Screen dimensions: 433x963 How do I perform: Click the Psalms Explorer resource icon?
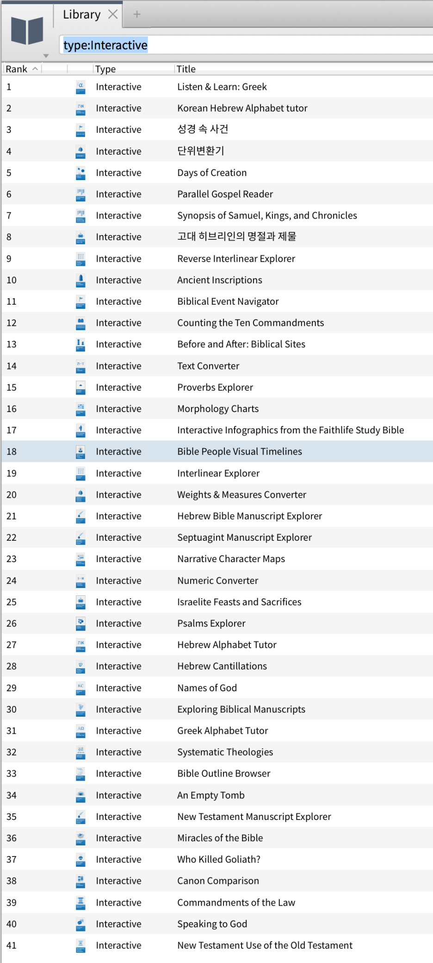(x=80, y=623)
